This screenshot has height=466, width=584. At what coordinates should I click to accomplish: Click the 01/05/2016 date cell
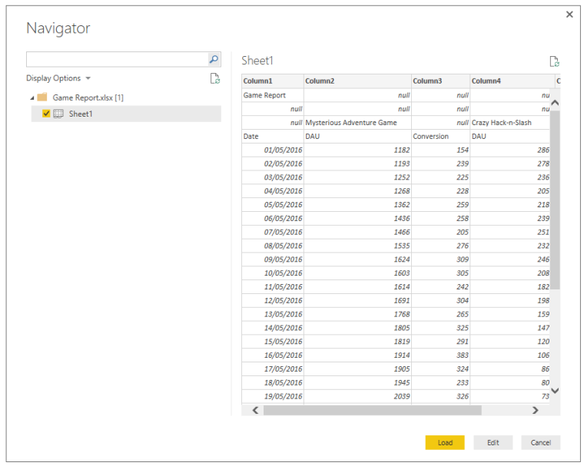pos(273,150)
